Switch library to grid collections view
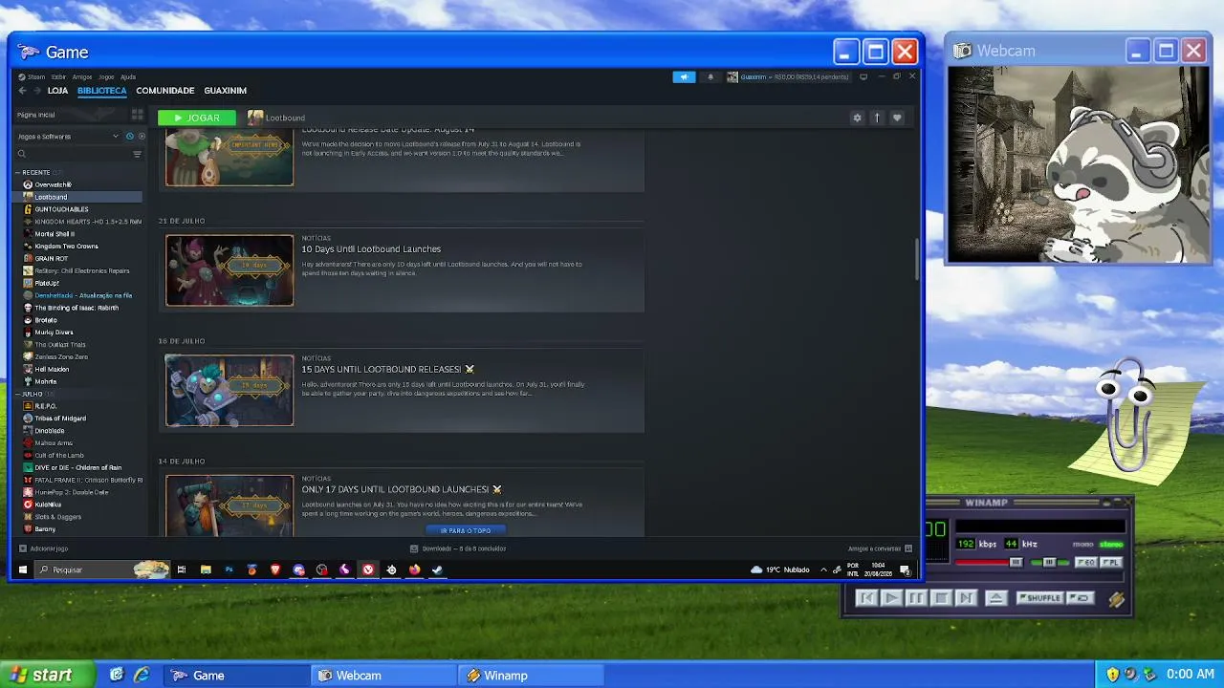The height and width of the screenshot is (688, 1224). point(138,115)
